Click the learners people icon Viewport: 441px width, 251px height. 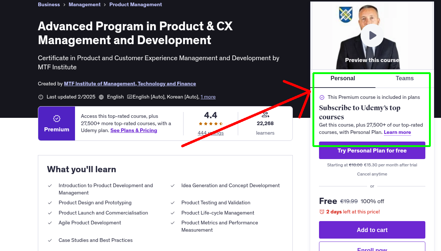pos(265,115)
